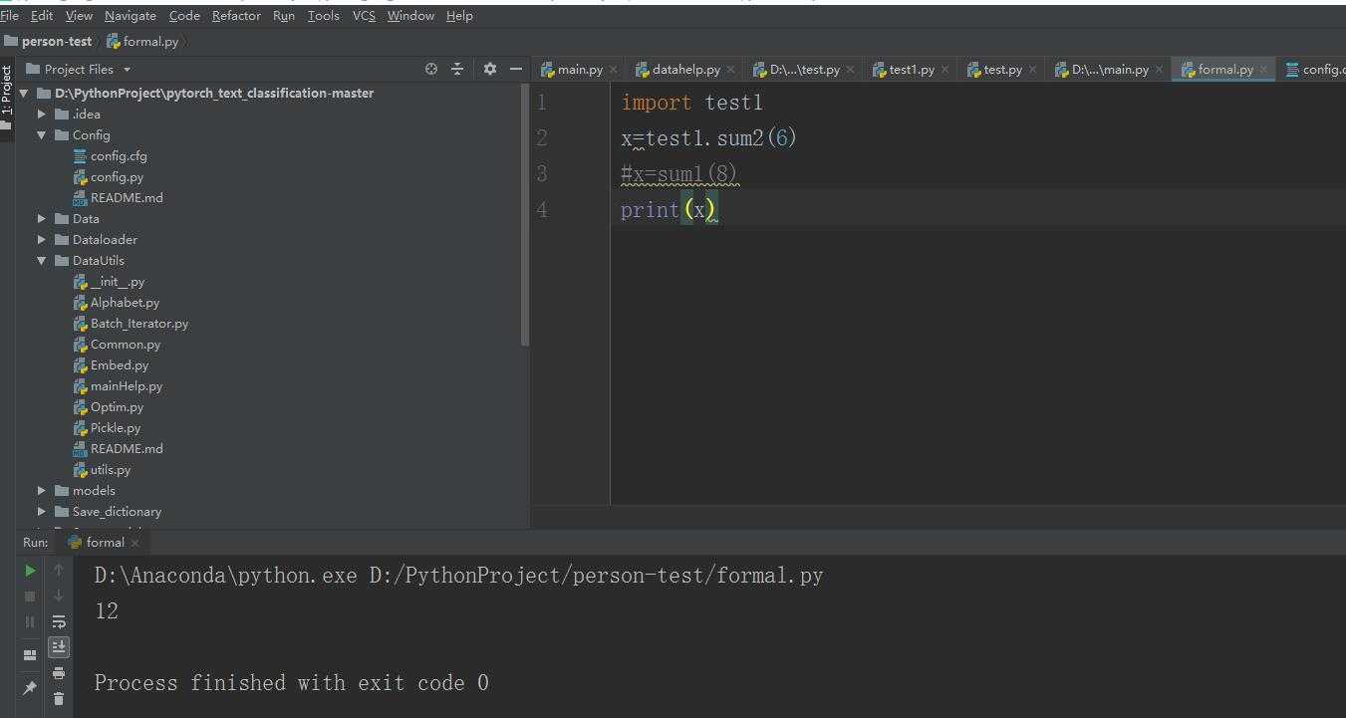Expand the .idea folder
Viewport: 1346px width, 718px height.
42,114
